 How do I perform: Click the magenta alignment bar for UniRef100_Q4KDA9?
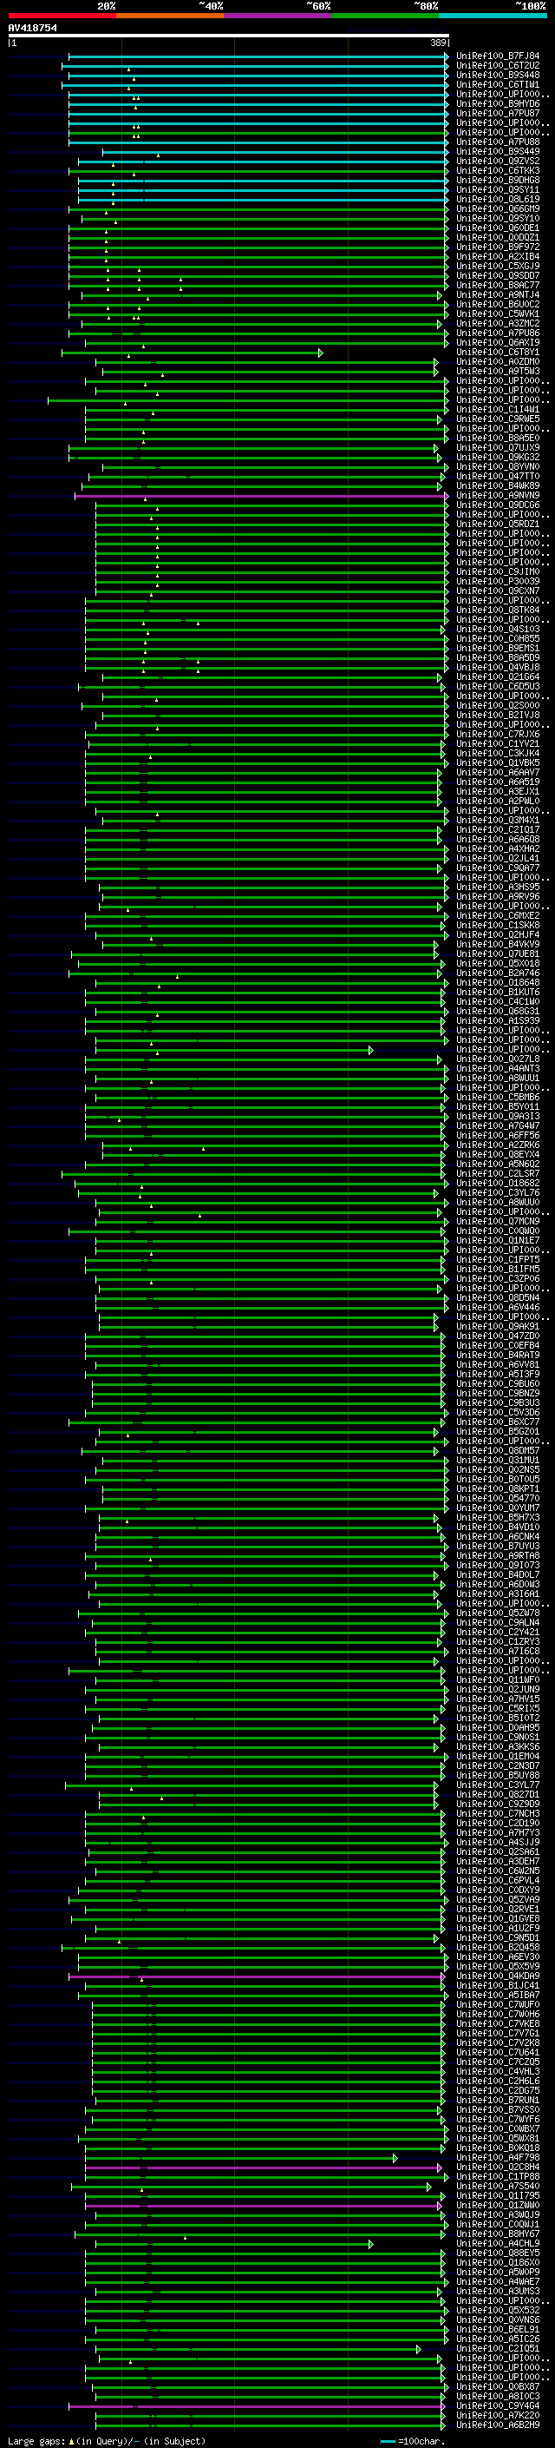(256, 1976)
